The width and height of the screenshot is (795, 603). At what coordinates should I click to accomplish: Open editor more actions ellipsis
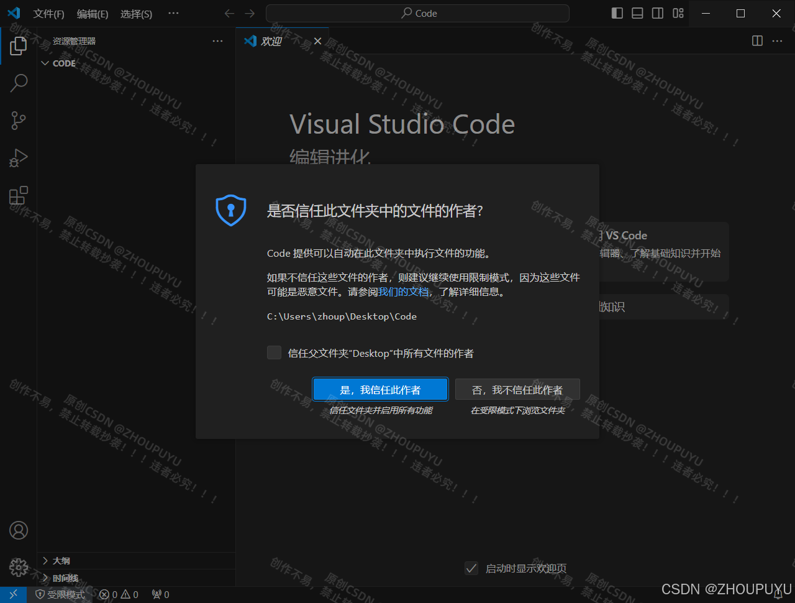pyautogui.click(x=777, y=40)
